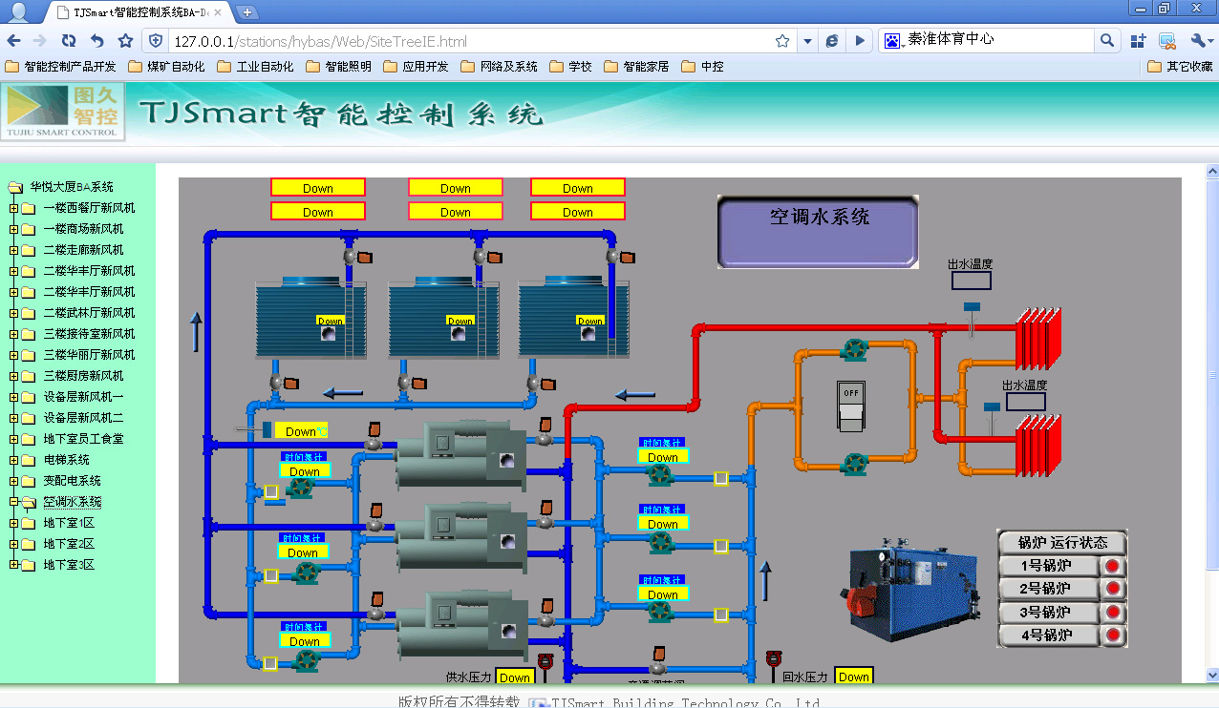This screenshot has width=1219, height=708.
Task: Expand the 电梯系统 tree node
Action: (14, 460)
